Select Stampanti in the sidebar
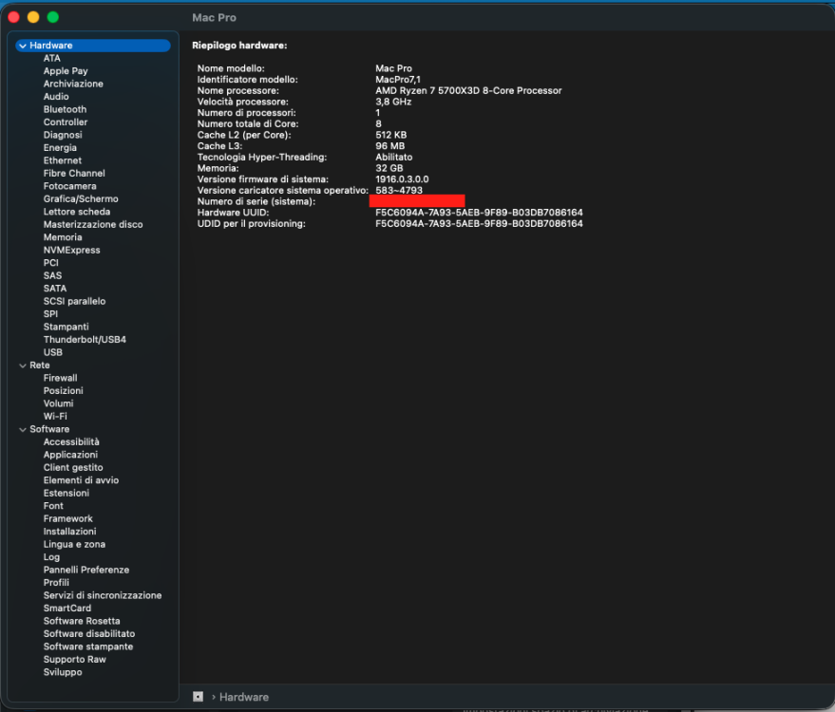The height and width of the screenshot is (712, 835). click(66, 327)
